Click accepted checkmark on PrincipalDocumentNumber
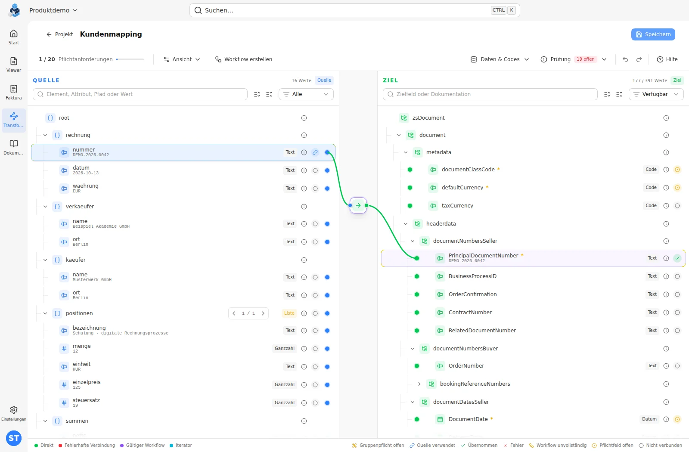 pos(677,258)
